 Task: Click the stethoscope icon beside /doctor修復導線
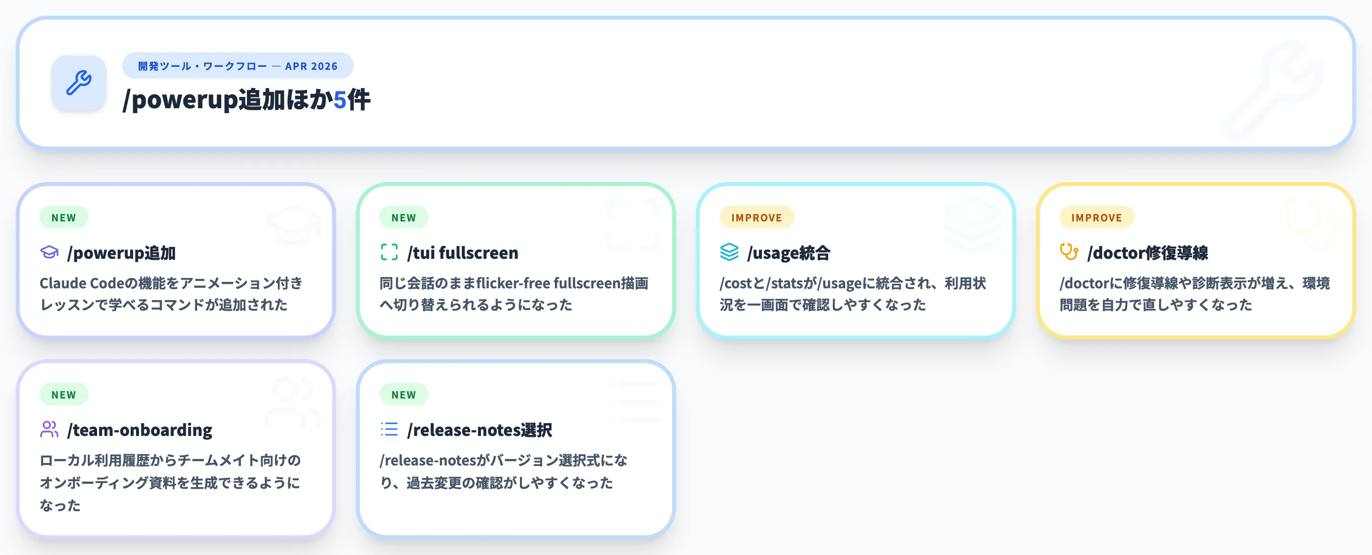pos(1069,252)
